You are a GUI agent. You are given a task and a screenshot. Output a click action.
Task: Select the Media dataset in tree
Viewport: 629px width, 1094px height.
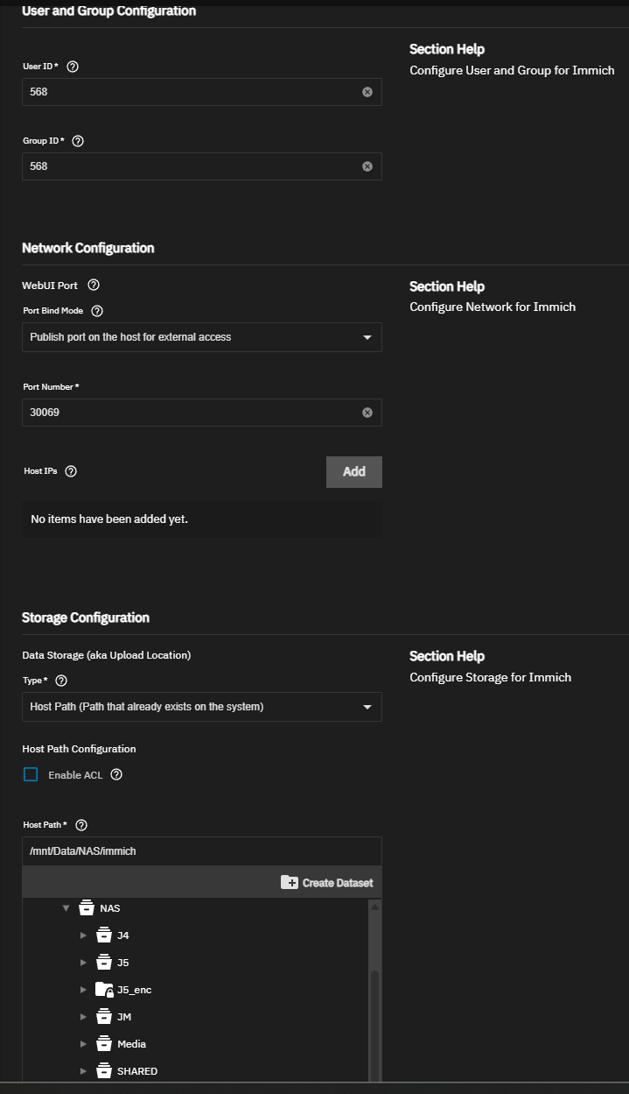pyautogui.click(x=131, y=1044)
